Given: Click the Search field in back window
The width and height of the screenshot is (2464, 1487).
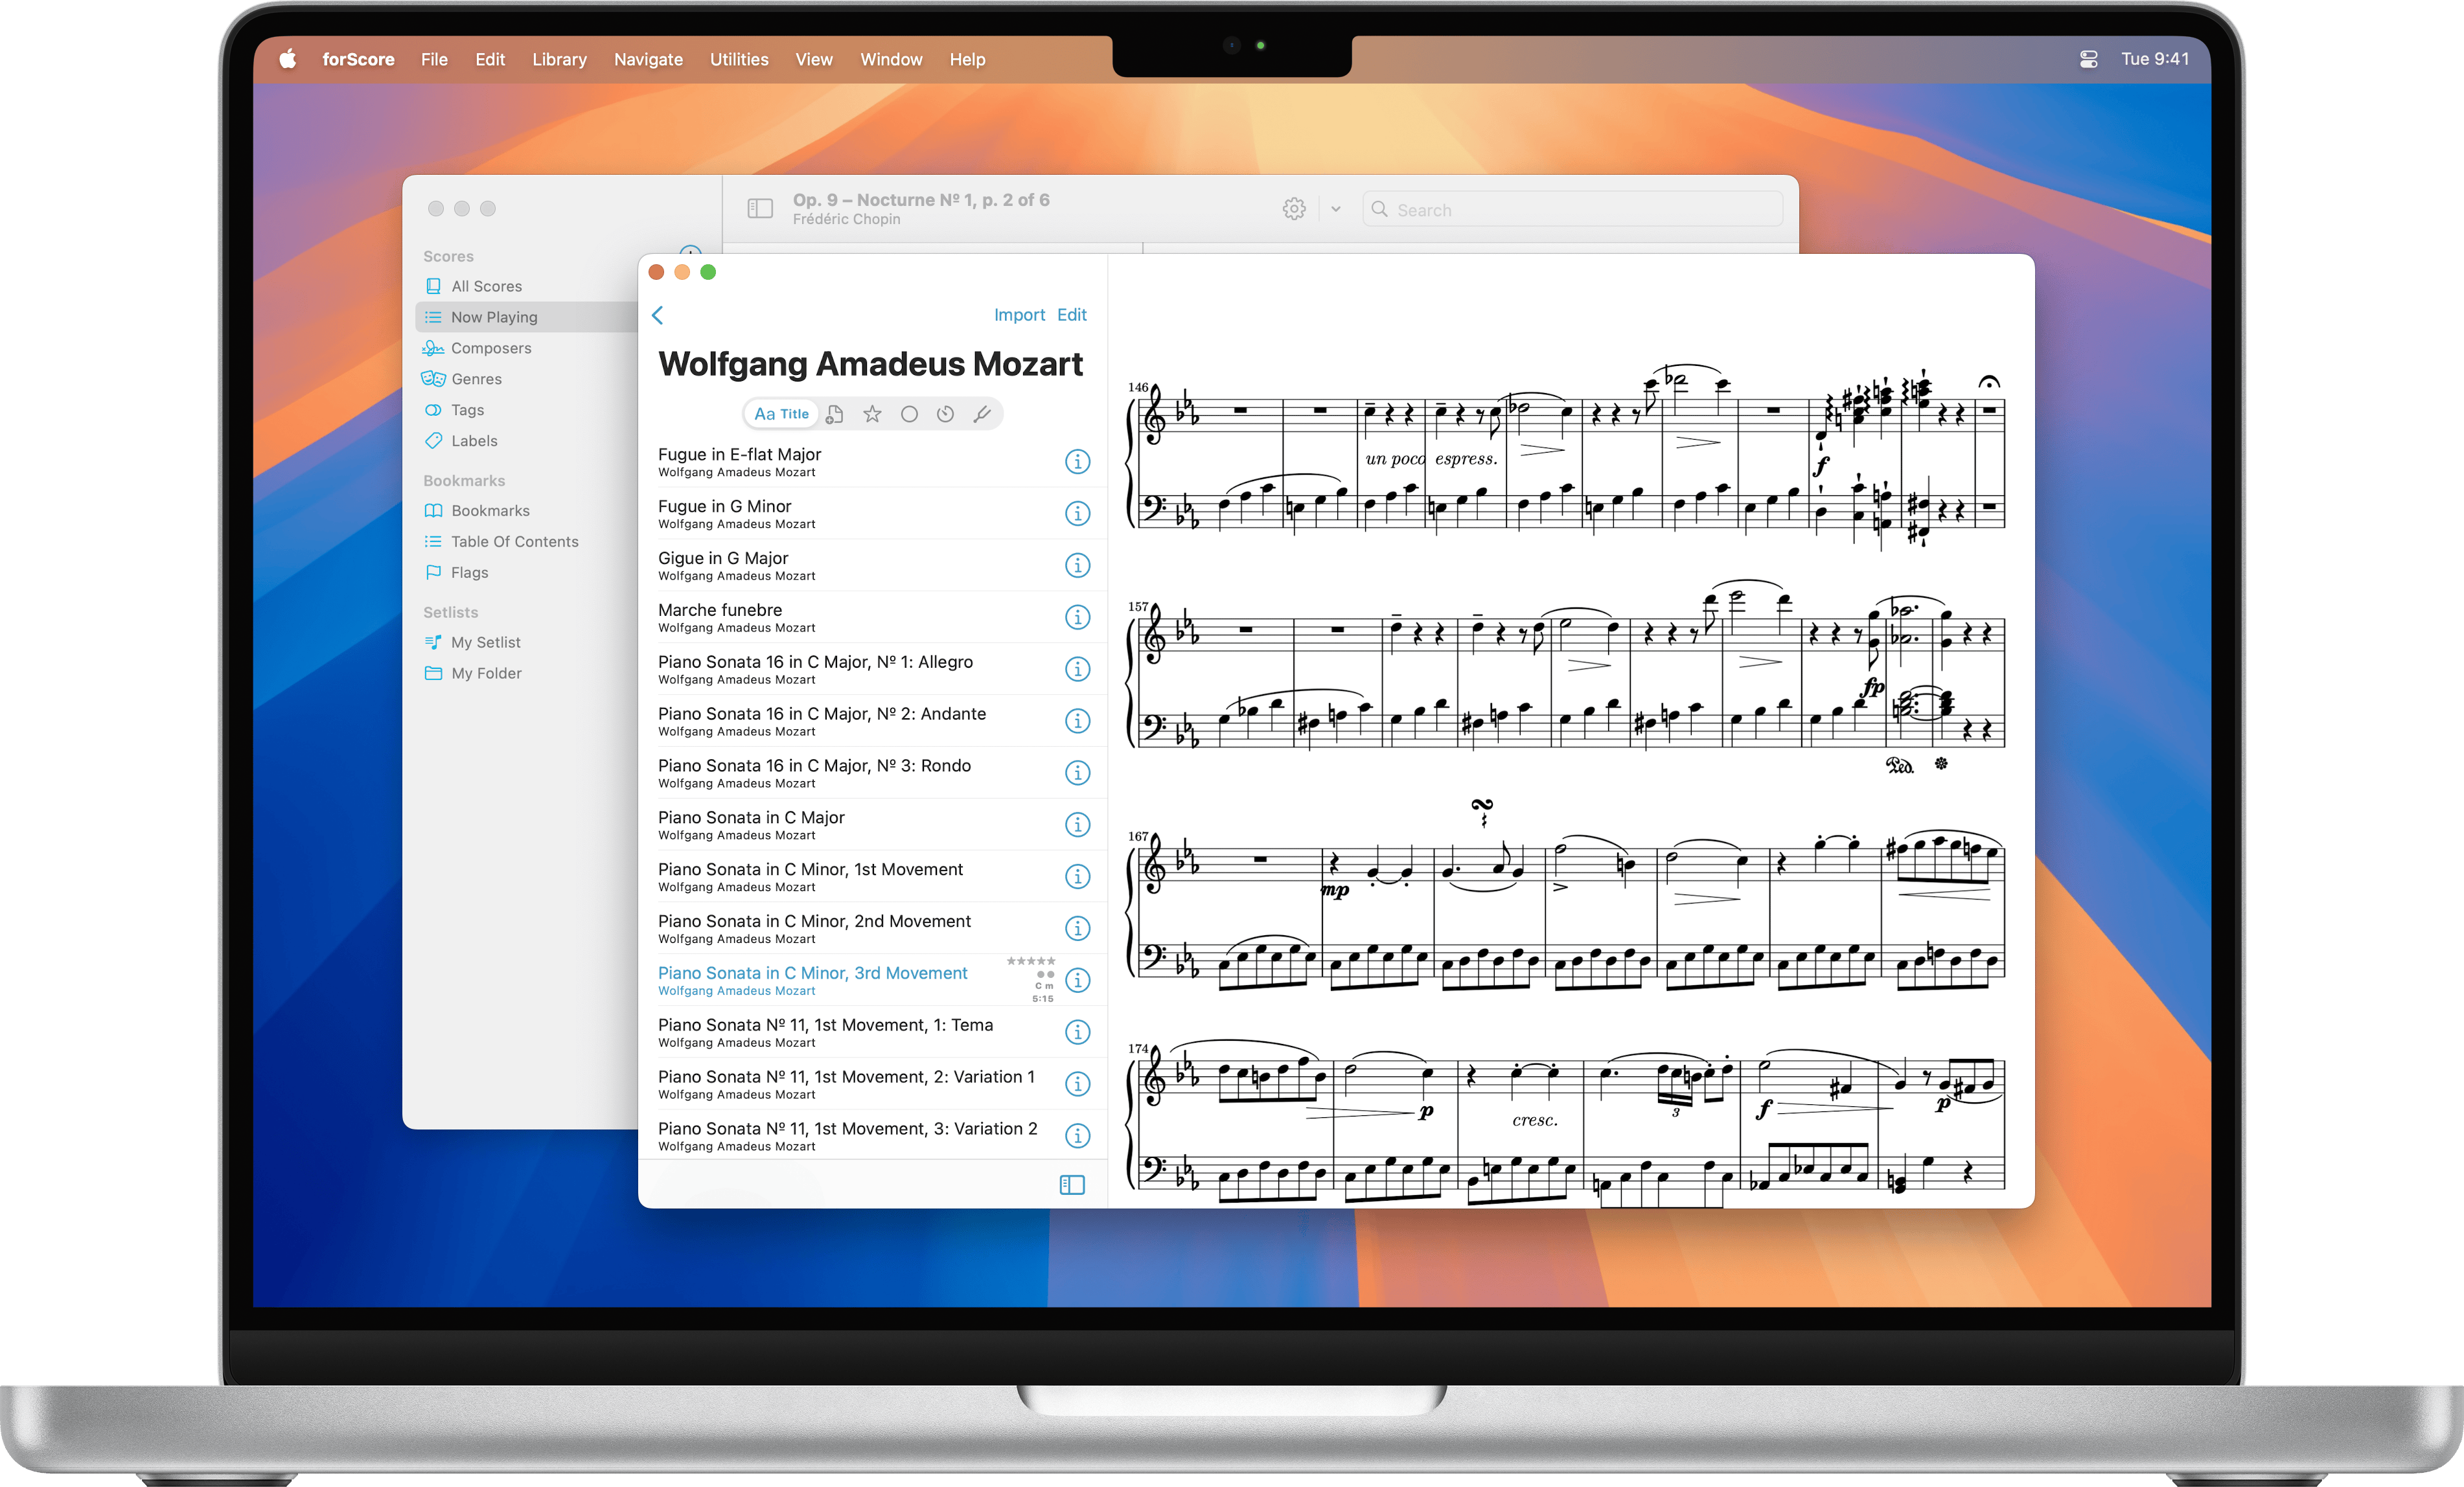Looking at the screenshot, I should (x=1572, y=209).
